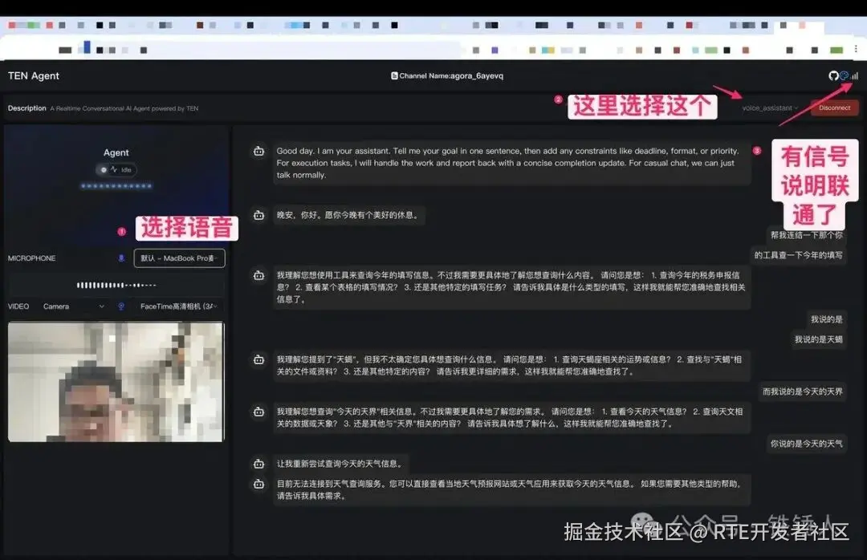Click the agent Idle status pill
Image resolution: width=867 pixels, height=560 pixels.
pos(116,170)
